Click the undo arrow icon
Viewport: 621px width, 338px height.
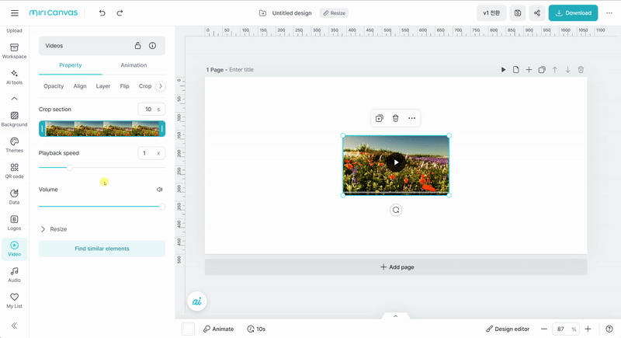102,13
